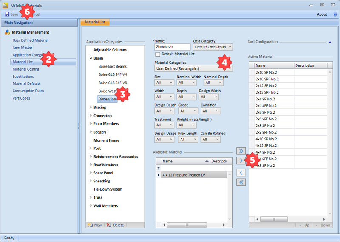Move active material Down
The width and height of the screenshot is (340, 242).
point(323,225)
